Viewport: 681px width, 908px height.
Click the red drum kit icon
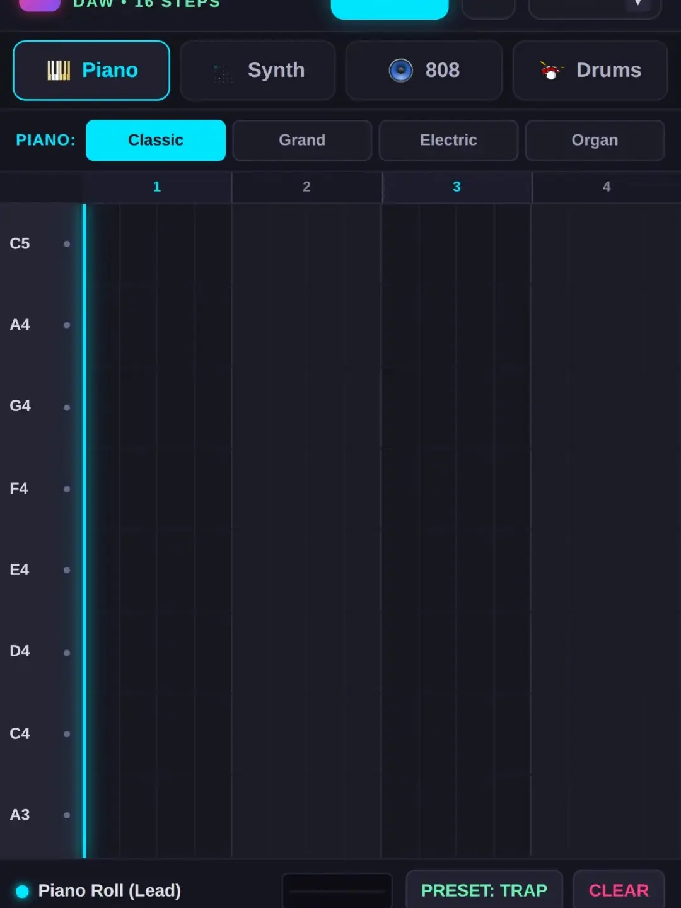coord(551,70)
